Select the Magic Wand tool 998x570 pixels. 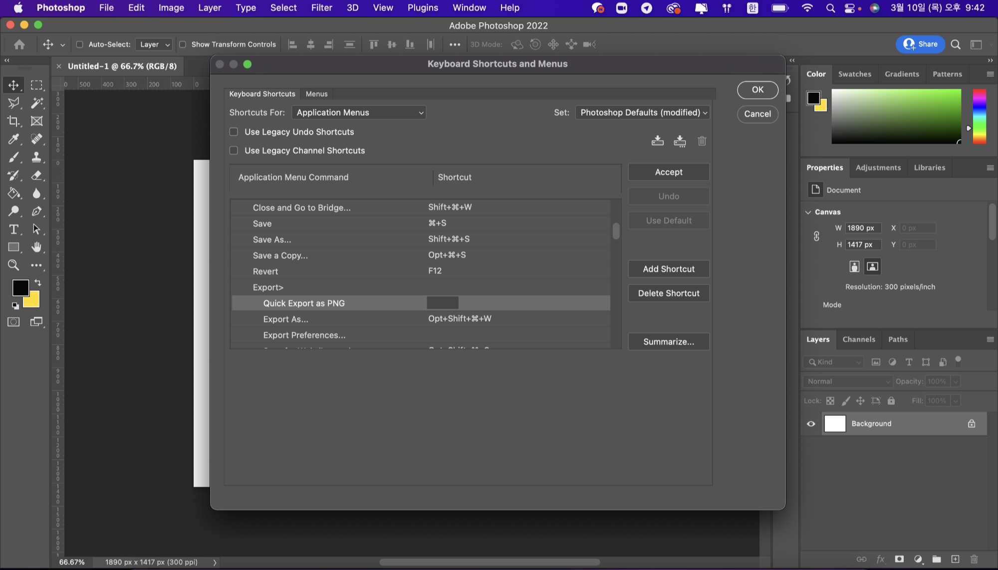coord(36,103)
